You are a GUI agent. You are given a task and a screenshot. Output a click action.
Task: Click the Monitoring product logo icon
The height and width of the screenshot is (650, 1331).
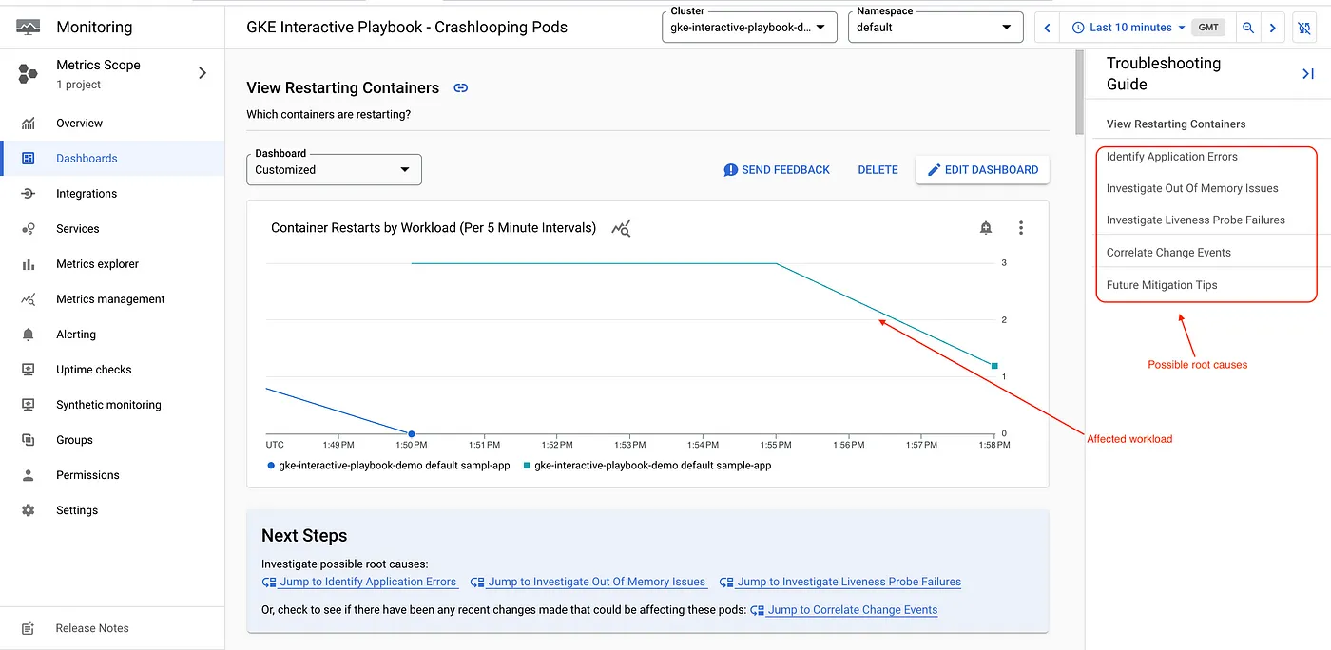click(28, 27)
